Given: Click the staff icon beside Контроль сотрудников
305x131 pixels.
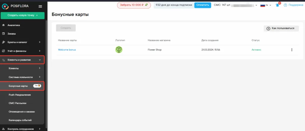Looking at the screenshot, I should 3,129.
